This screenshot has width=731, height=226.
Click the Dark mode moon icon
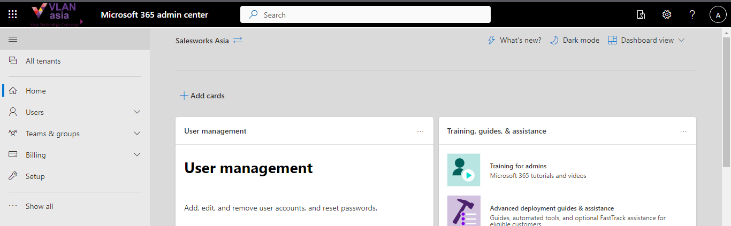pyautogui.click(x=554, y=40)
